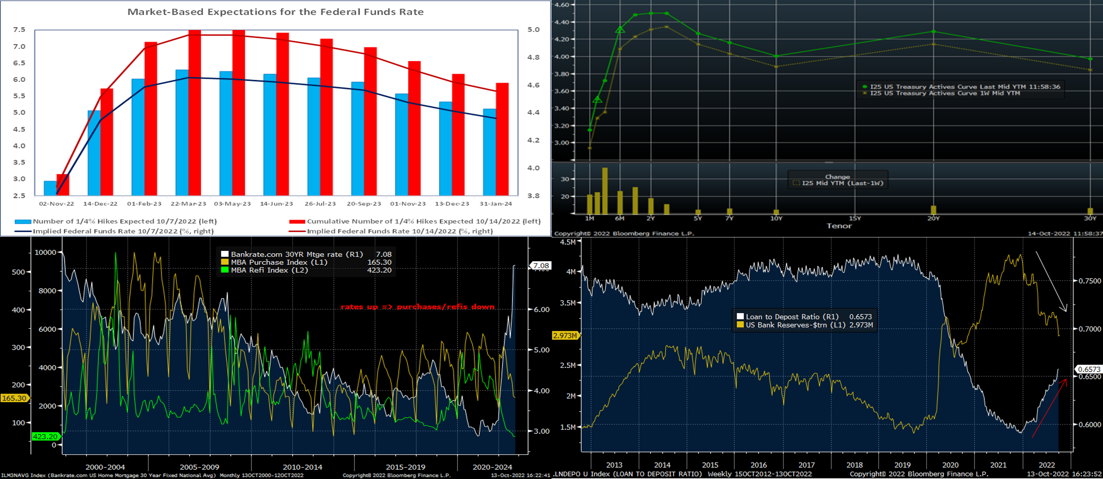Viewport: 1103px width, 479px height.
Task: Click the red cumulative hikes 10/14/2022 legend swatch
Action: pyautogui.click(x=297, y=222)
